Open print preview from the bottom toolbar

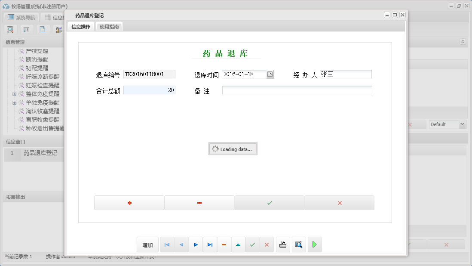pos(299,244)
